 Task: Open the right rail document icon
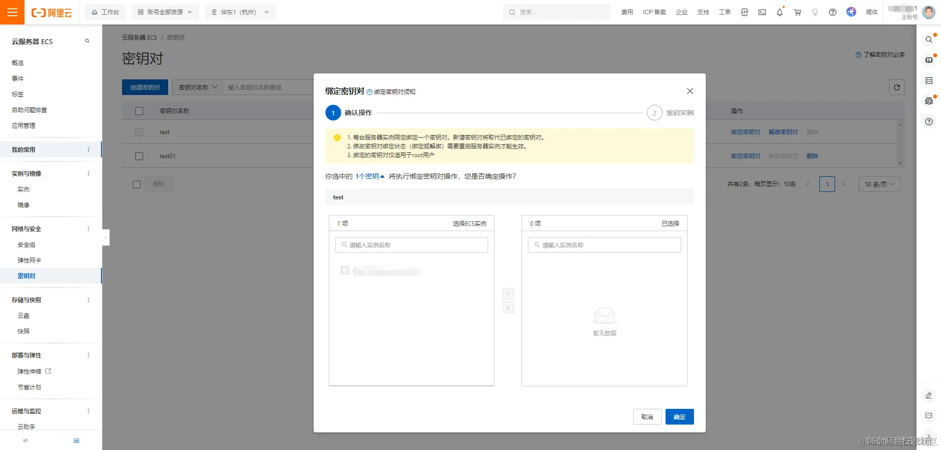point(929,101)
